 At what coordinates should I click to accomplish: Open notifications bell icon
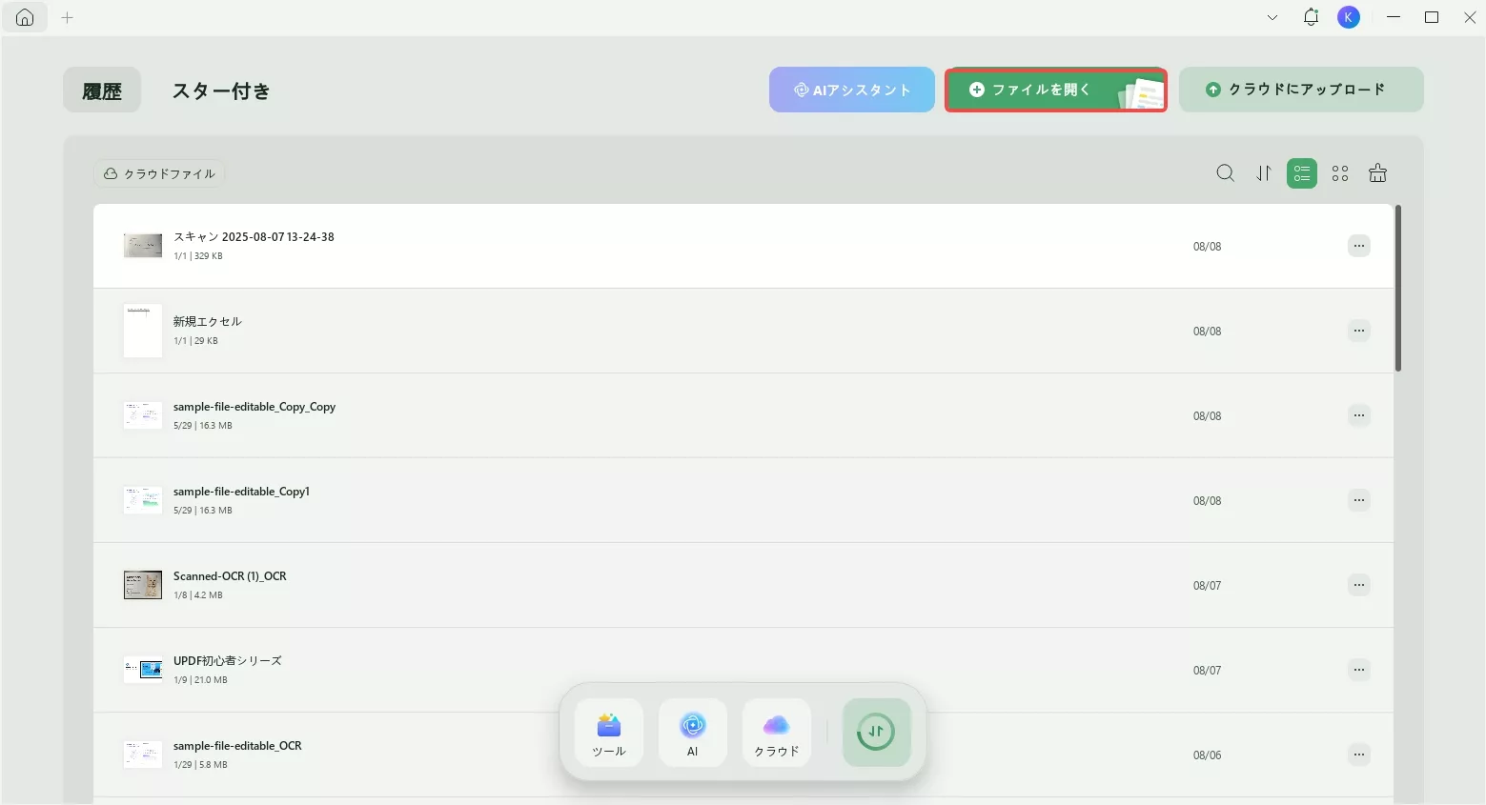[1311, 17]
